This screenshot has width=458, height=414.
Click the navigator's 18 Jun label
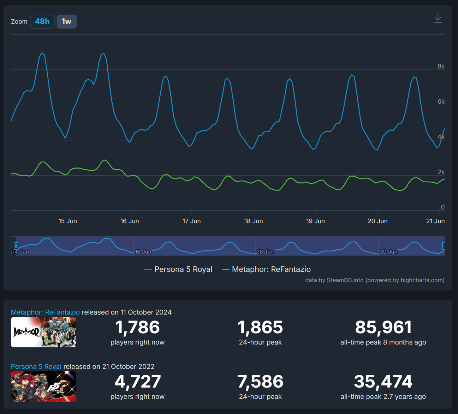tap(265, 252)
